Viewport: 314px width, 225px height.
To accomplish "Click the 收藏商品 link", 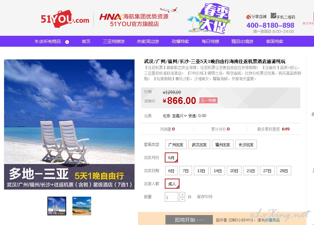I will pyautogui.click(x=272, y=220).
